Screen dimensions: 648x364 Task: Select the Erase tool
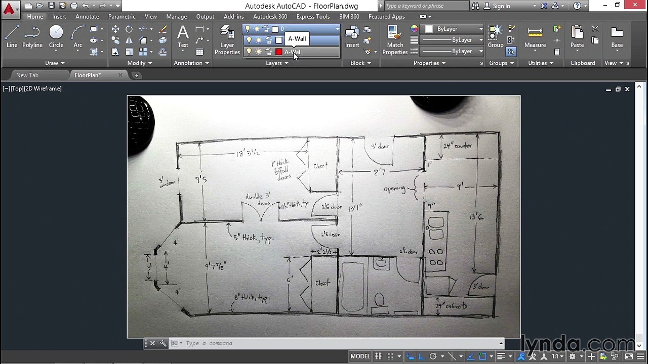click(x=163, y=29)
